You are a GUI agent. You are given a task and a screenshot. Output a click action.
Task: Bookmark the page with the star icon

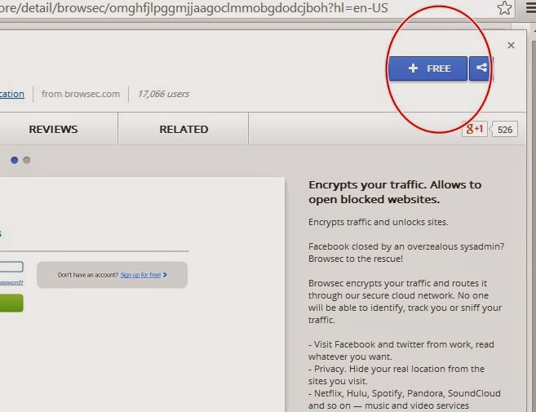[504, 8]
